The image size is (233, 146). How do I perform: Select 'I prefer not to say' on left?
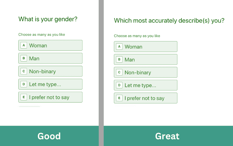(x=50, y=97)
